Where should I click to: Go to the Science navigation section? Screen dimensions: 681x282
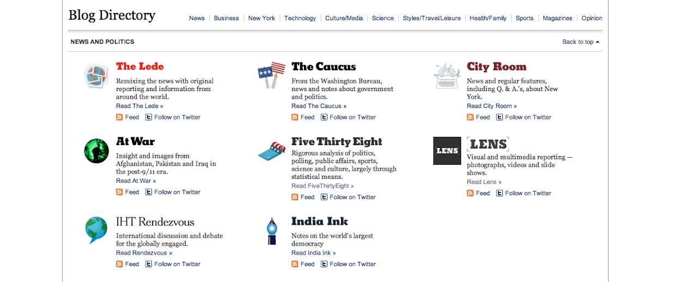[x=382, y=18]
